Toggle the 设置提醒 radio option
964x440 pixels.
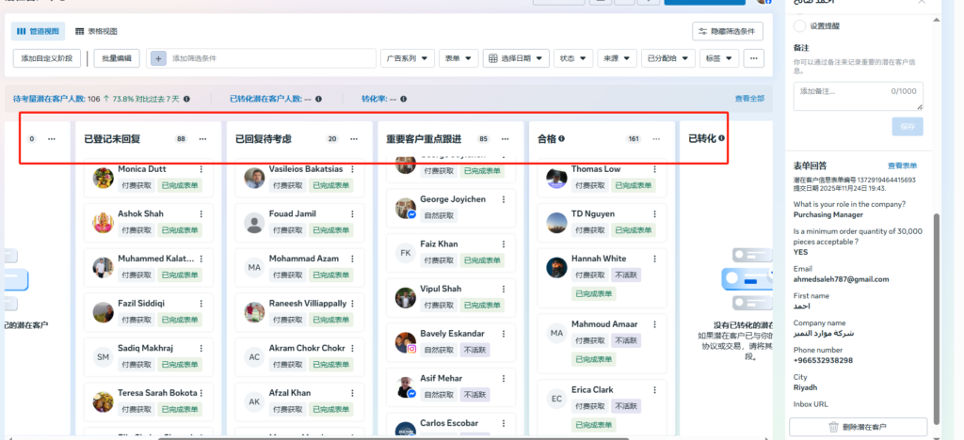pos(800,26)
